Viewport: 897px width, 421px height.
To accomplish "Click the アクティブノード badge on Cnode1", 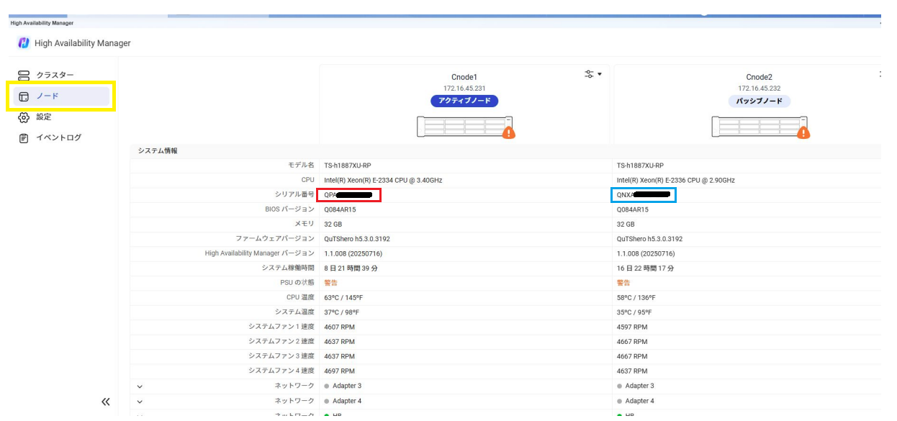I will [x=464, y=101].
